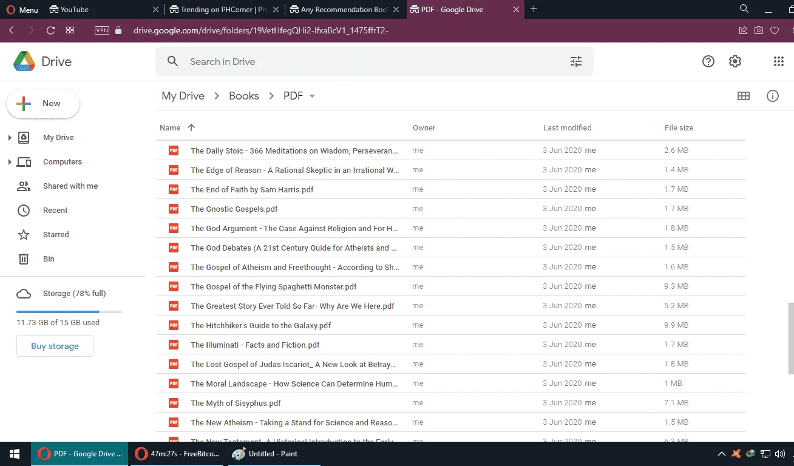Image resolution: width=794 pixels, height=466 pixels.
Task: Select The God Argument PDF
Action: 450,228
